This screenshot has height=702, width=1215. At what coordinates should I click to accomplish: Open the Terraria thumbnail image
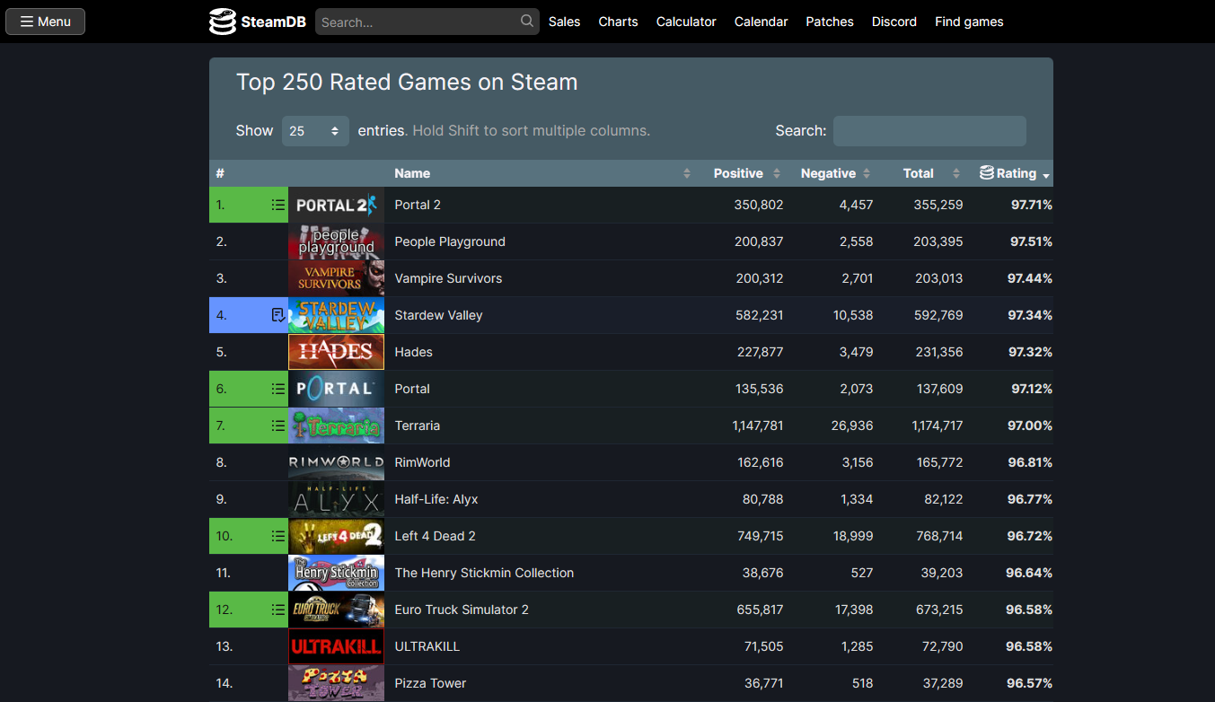point(336,426)
